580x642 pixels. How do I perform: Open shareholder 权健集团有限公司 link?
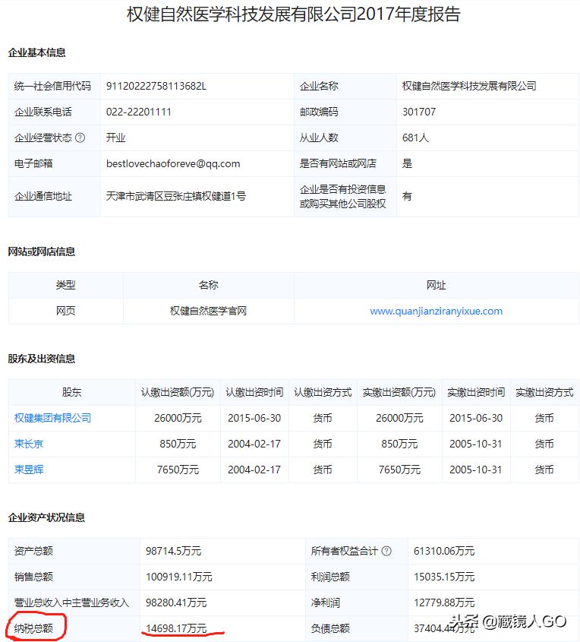tap(53, 418)
